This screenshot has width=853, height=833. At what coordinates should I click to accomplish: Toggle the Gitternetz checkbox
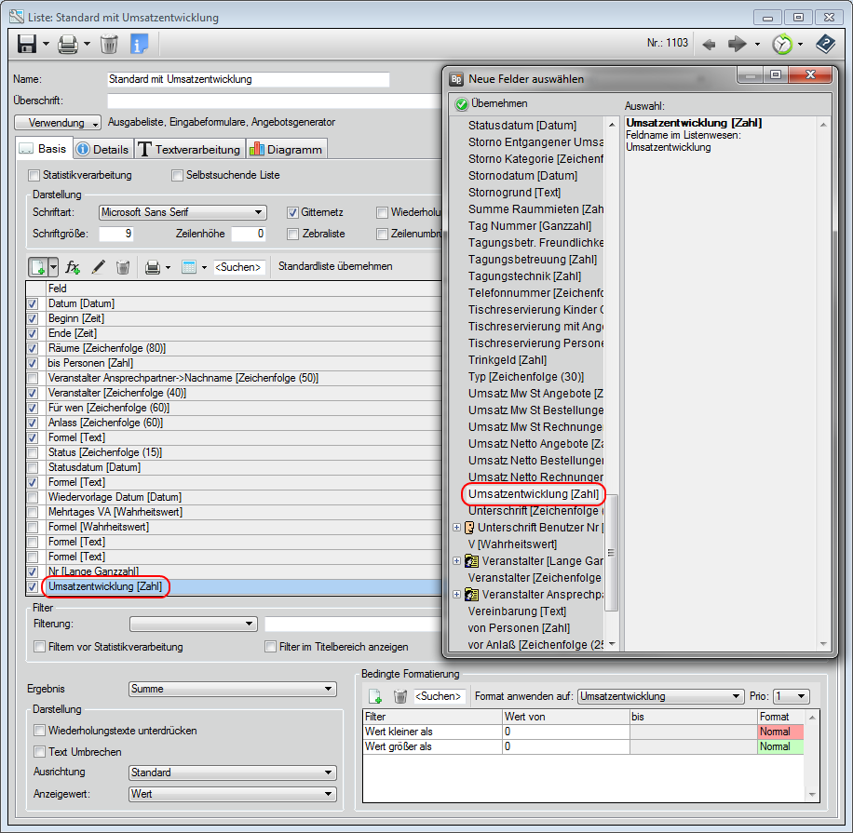(x=293, y=212)
